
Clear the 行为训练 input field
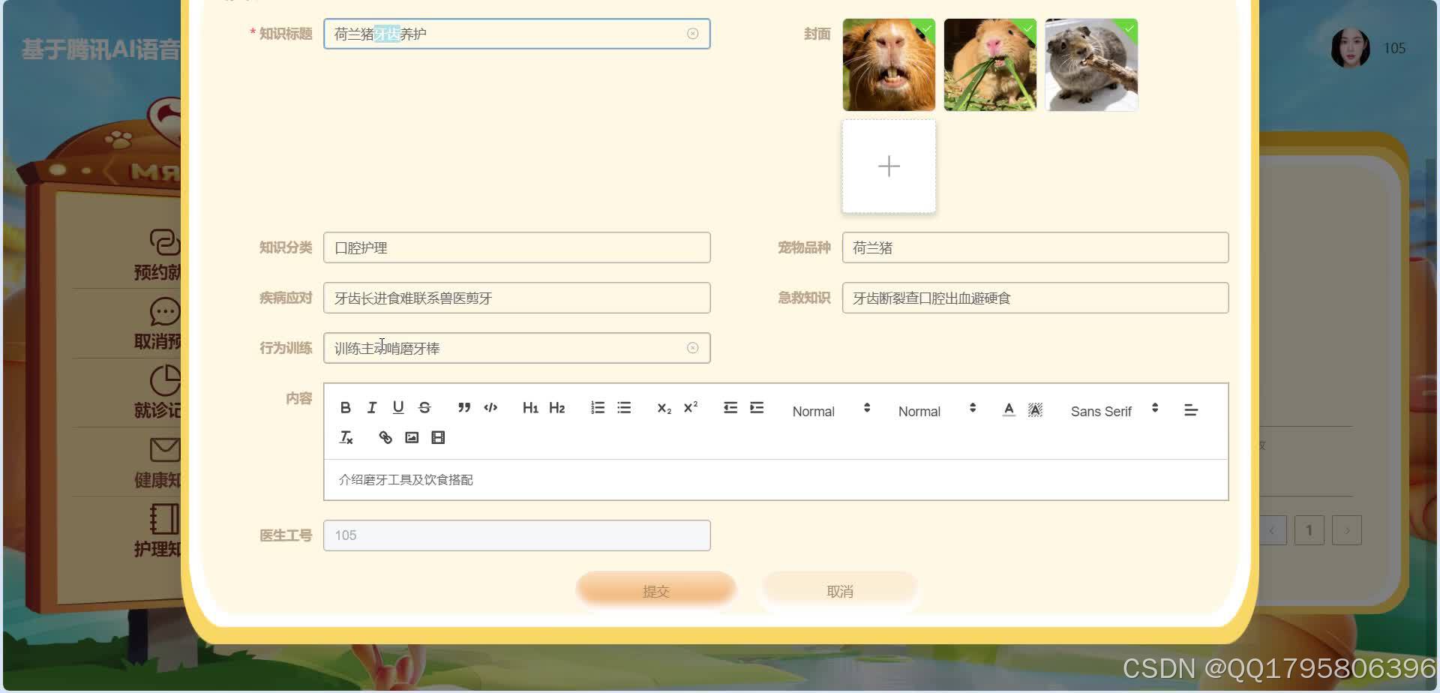[x=692, y=348]
